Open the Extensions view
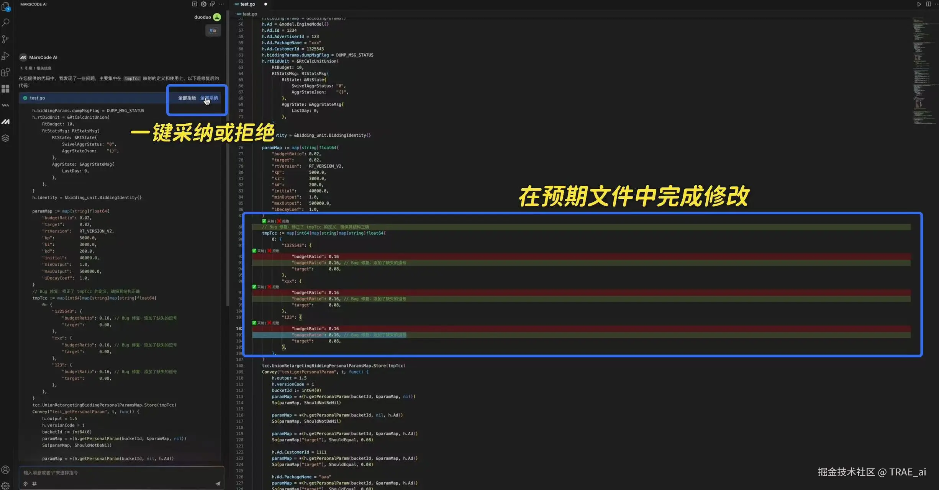The width and height of the screenshot is (939, 490). point(5,72)
